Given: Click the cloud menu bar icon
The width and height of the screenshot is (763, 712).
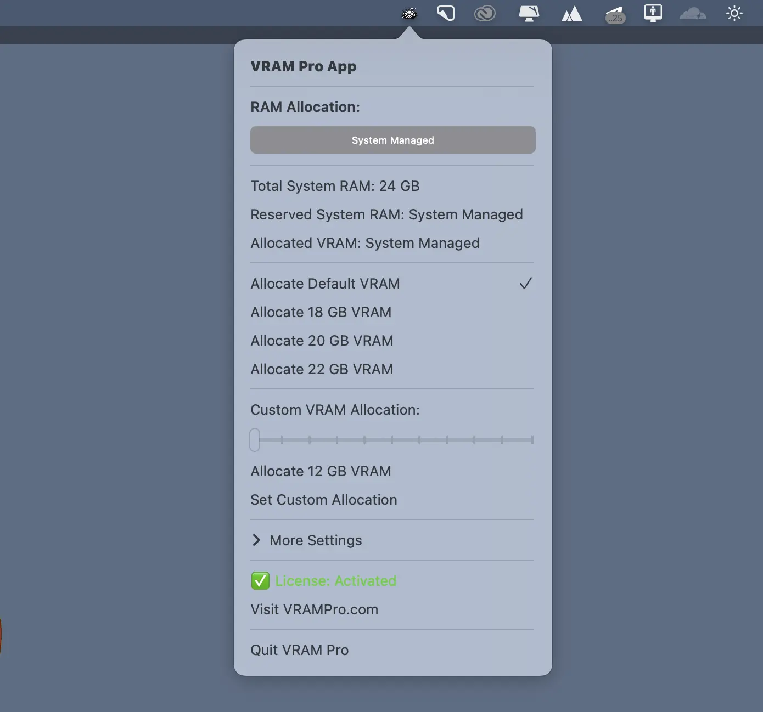Looking at the screenshot, I should coord(693,13).
